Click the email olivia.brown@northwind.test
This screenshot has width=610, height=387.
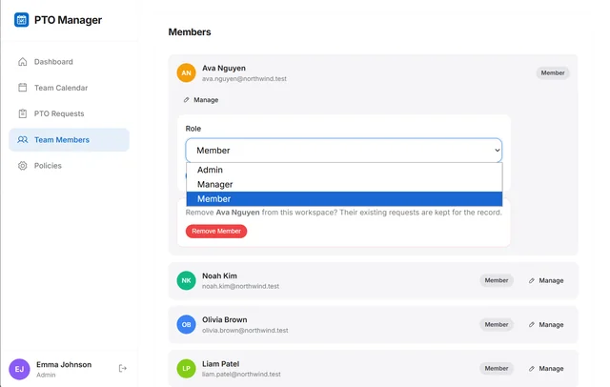[x=245, y=330]
